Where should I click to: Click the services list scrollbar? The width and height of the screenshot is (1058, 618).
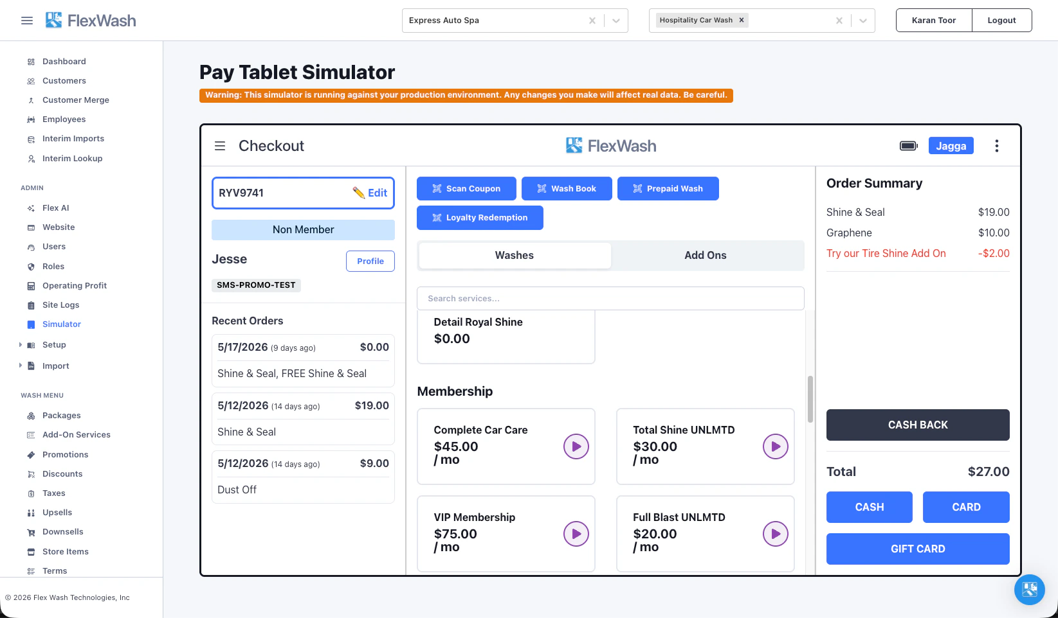[x=810, y=399]
